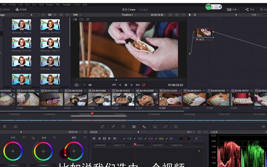
Task: Toggle the 节点 panel button
Action: [x=249, y=10]
